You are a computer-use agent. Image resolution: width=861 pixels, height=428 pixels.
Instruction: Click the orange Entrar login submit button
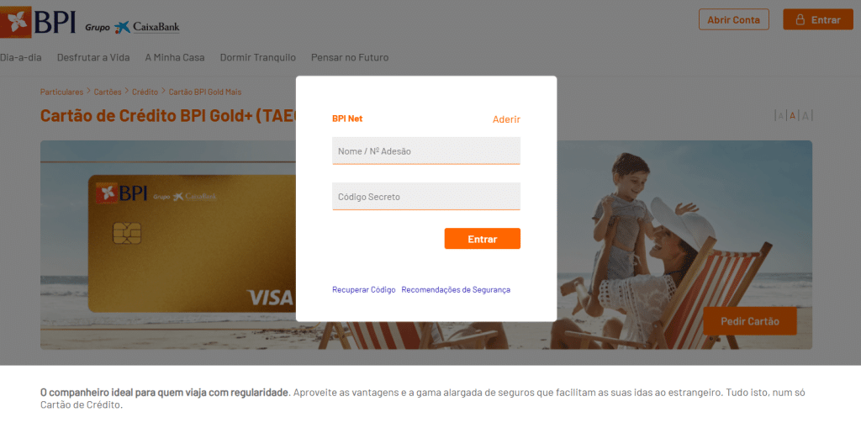(x=482, y=239)
